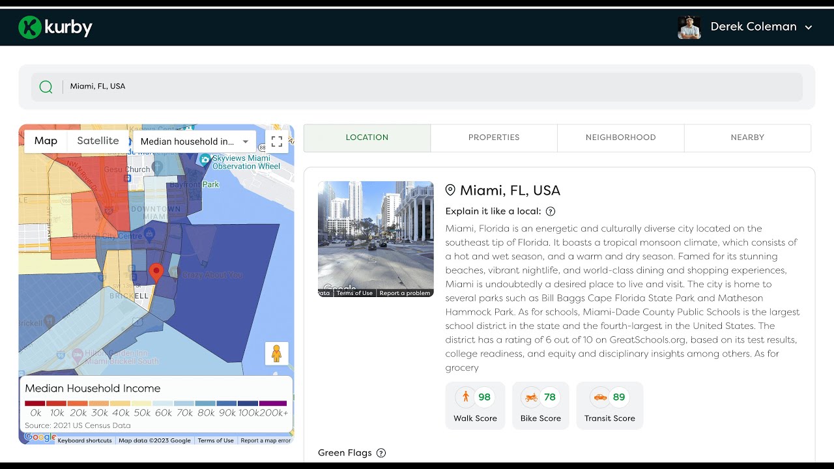Open the Median household income dropdown

[x=195, y=141]
